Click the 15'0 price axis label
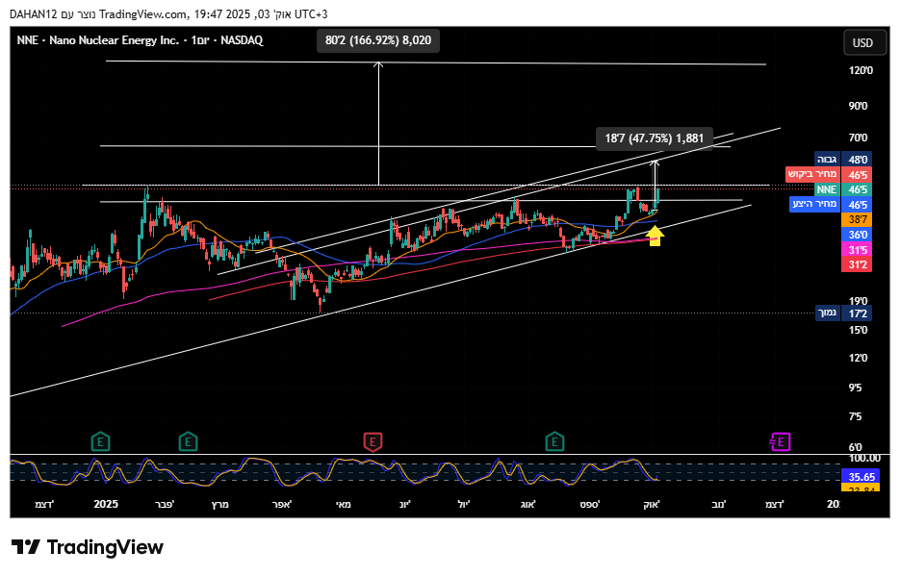900x576 pixels. pyautogui.click(x=858, y=330)
